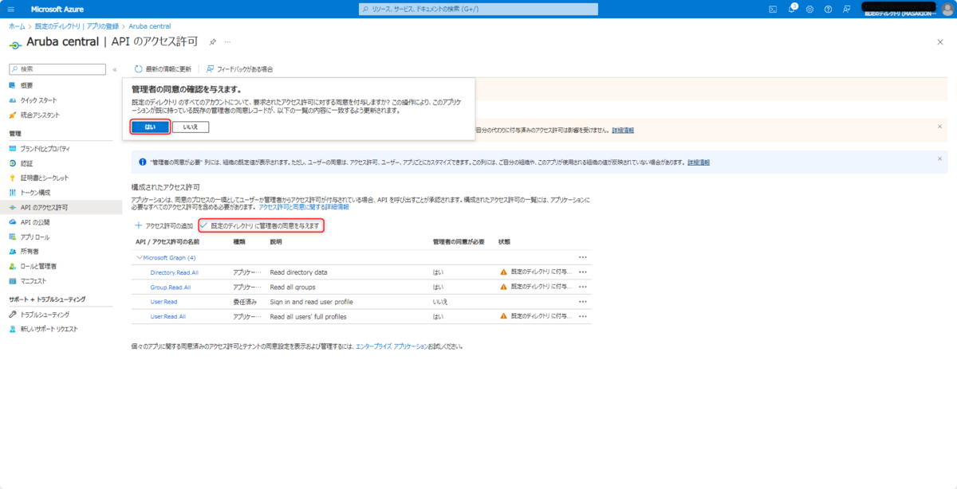Open Cloud Shell from the top bar
This screenshot has width=957, height=489.
[772, 9]
